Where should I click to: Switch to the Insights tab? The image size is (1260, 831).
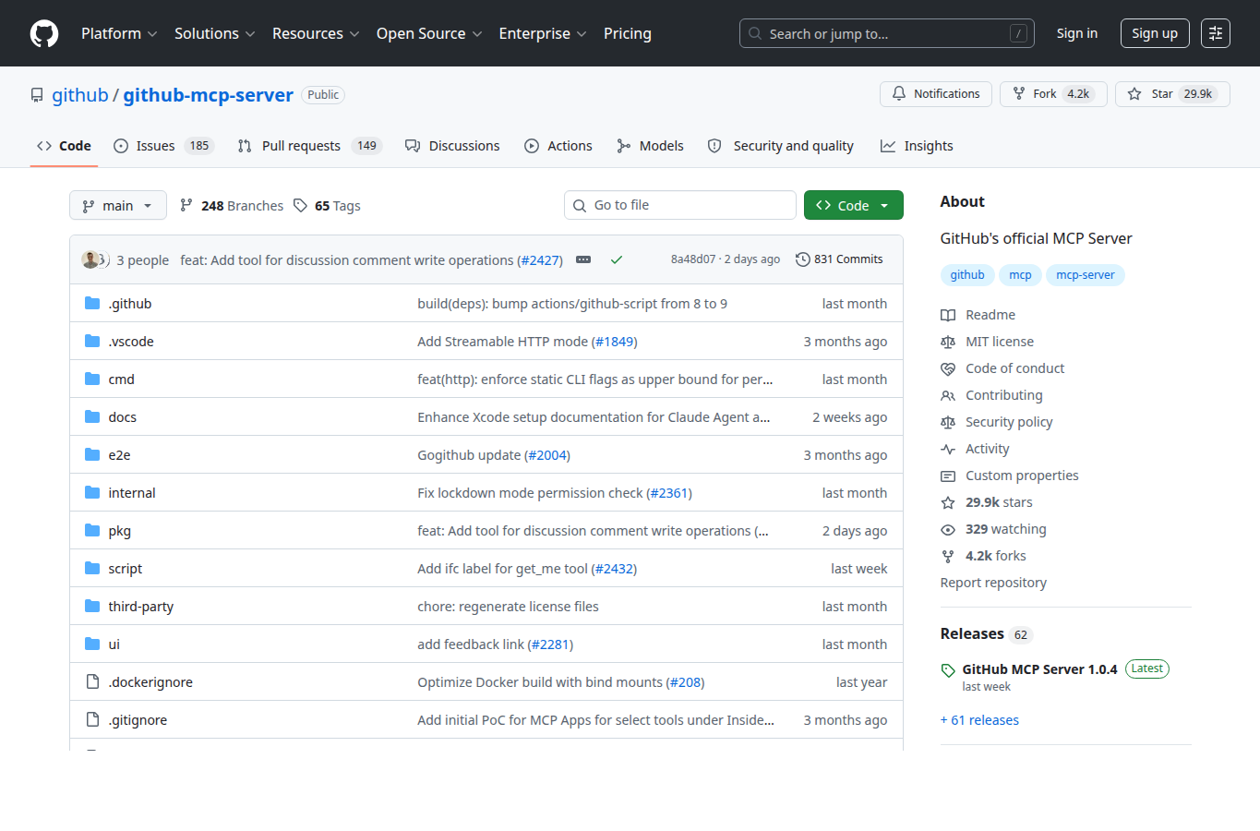[917, 146]
